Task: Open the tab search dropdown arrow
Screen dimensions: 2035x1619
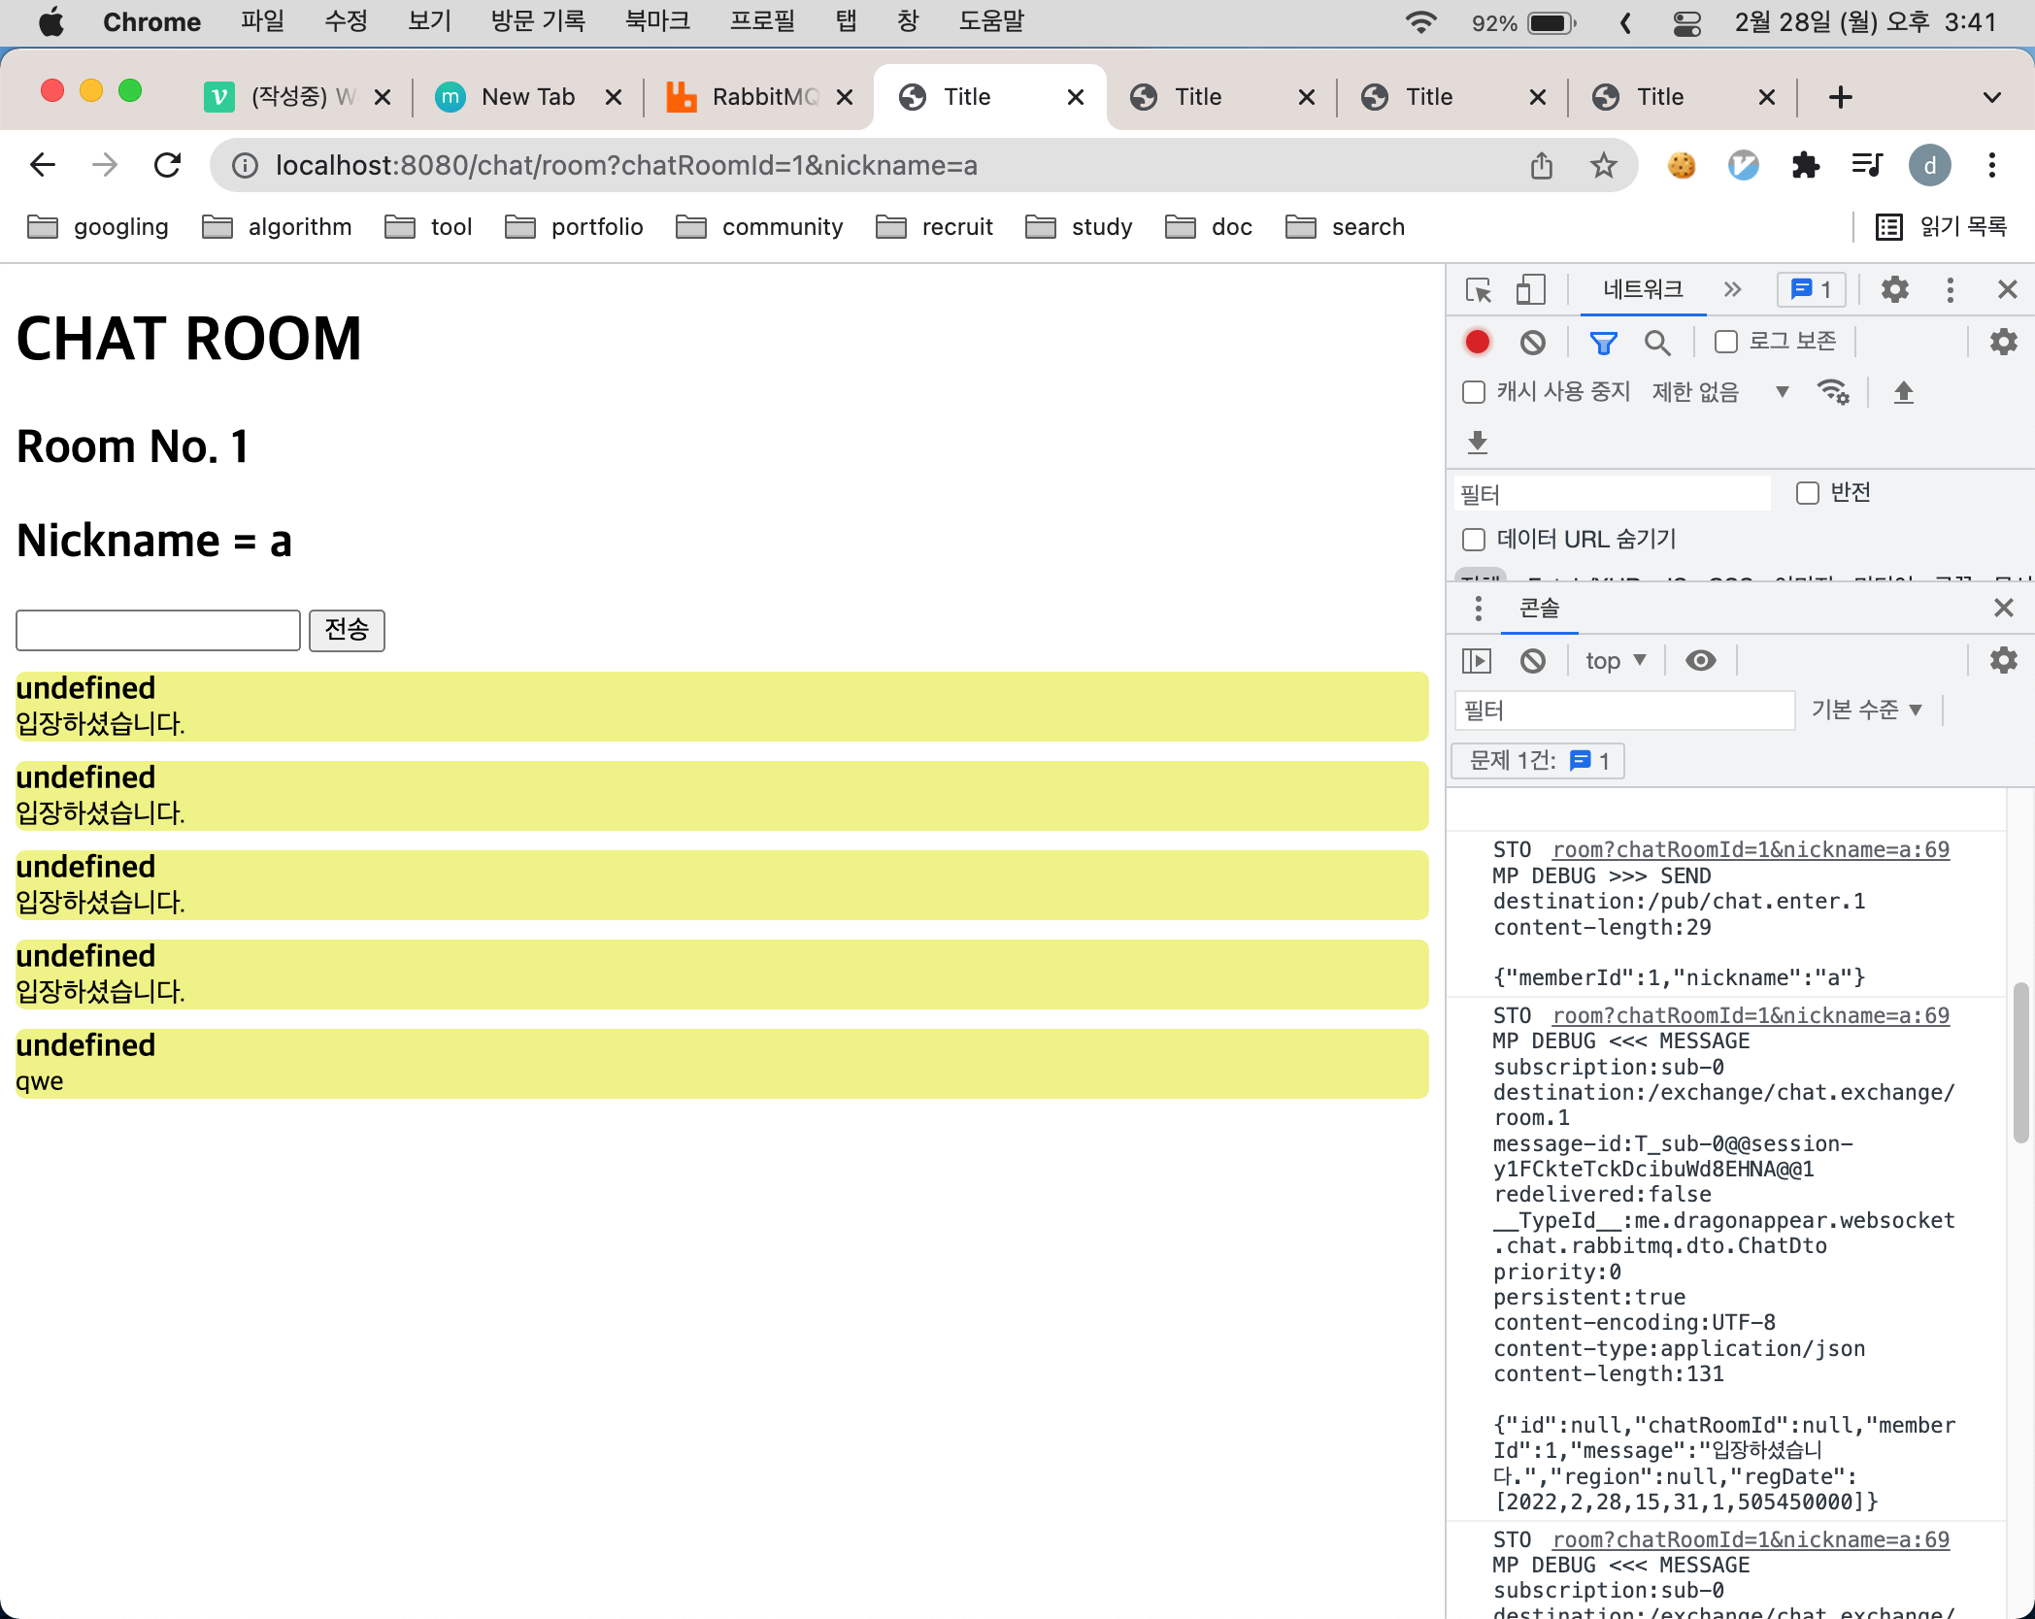Action: [1991, 97]
